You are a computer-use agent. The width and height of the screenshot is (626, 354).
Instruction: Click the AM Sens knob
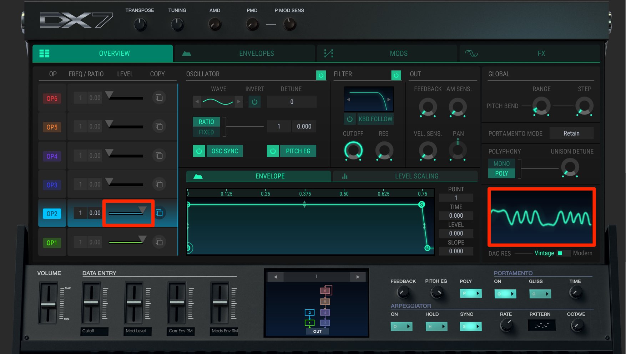[x=458, y=107]
